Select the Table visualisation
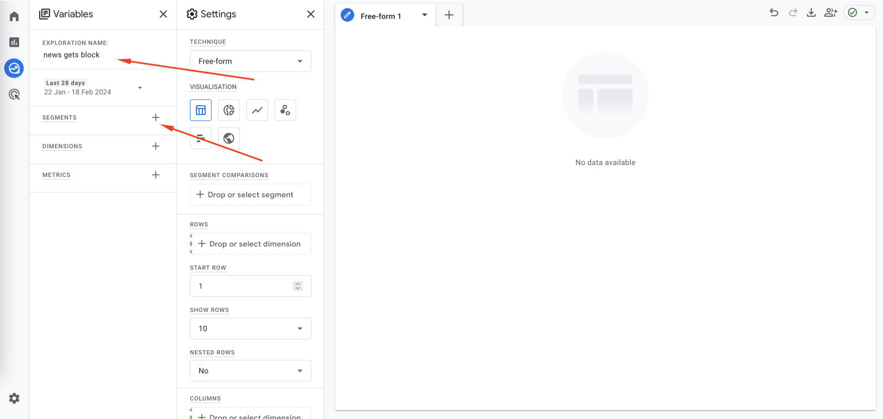Screen dimensions: 883x419 (201, 110)
